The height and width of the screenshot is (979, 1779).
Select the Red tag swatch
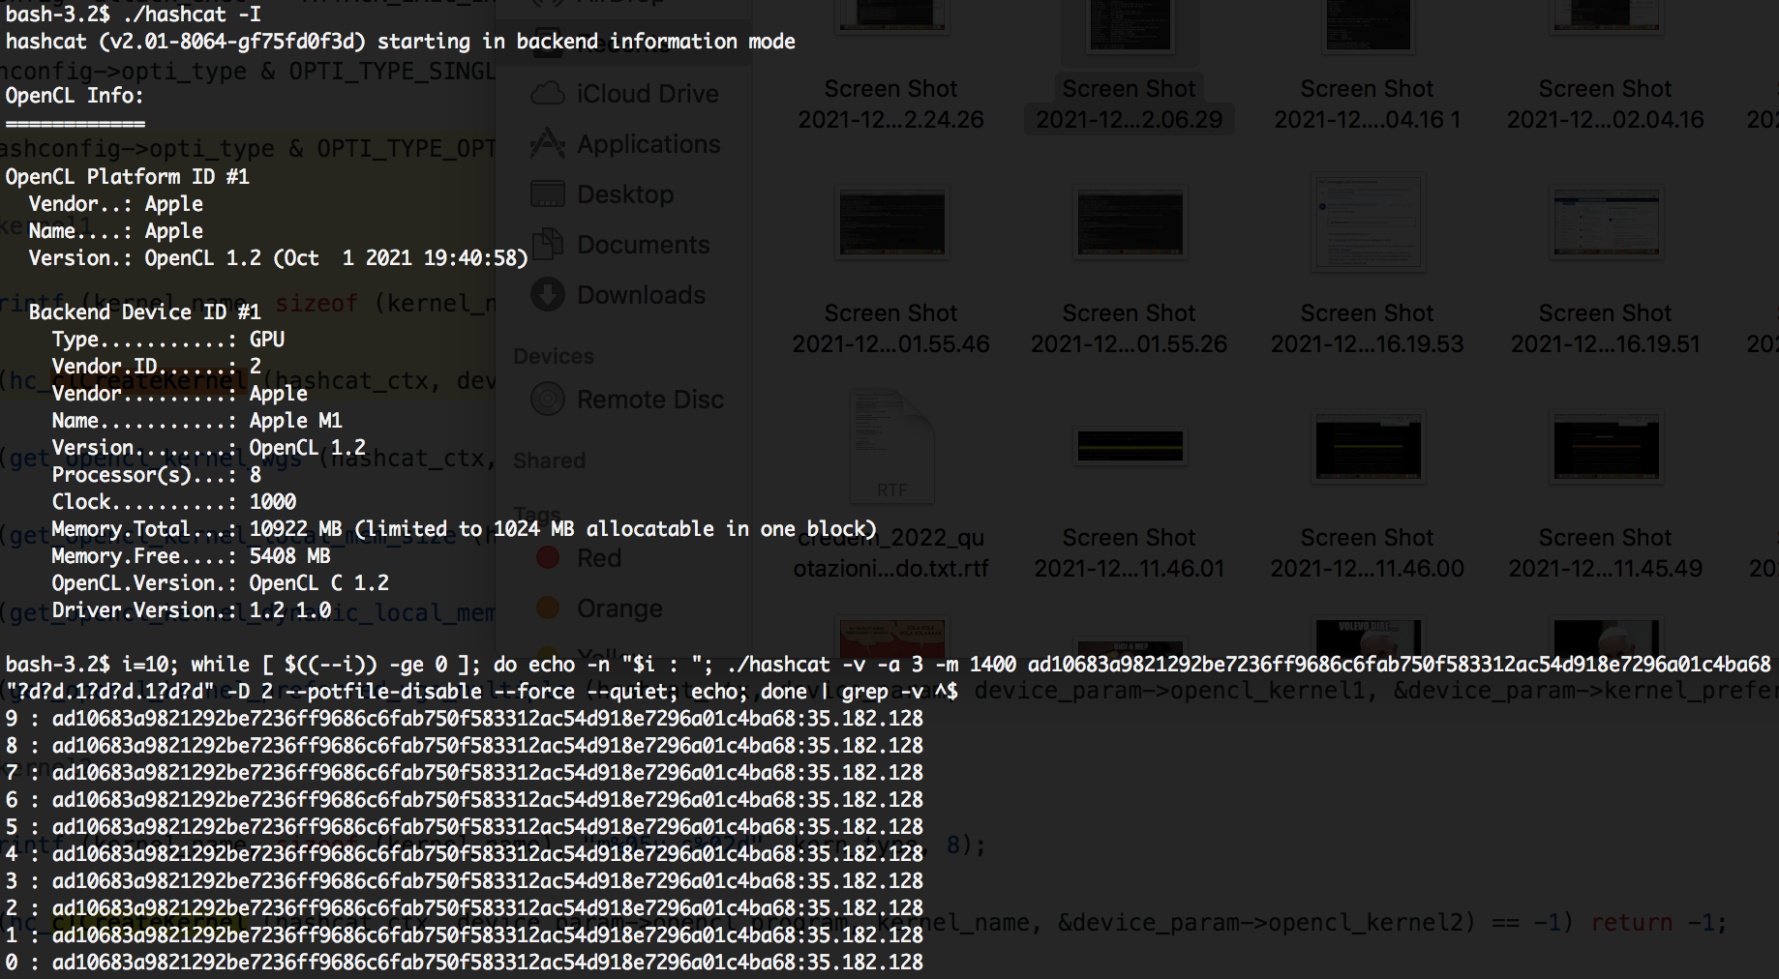coord(549,557)
